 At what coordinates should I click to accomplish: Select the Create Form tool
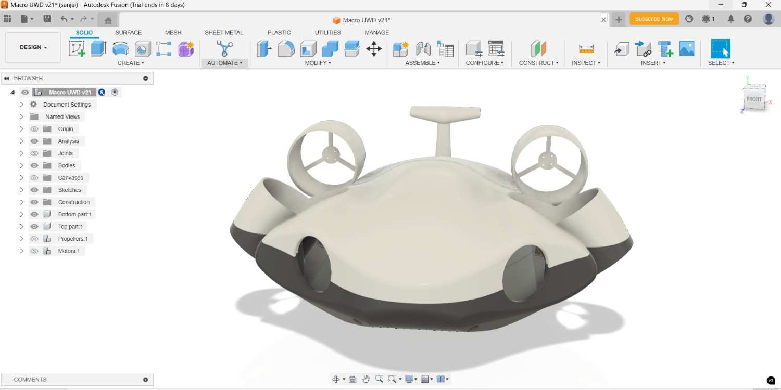[186, 49]
